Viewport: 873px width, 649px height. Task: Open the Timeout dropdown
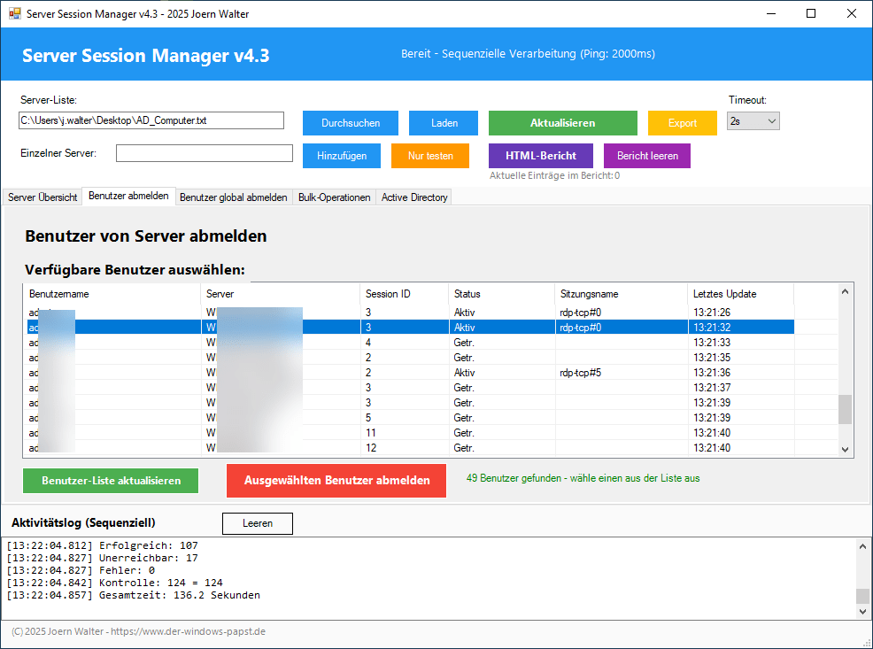tap(753, 121)
